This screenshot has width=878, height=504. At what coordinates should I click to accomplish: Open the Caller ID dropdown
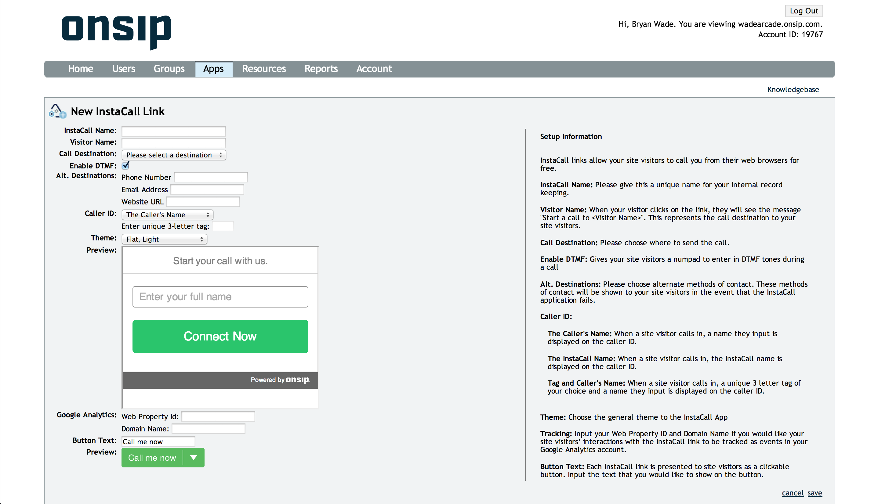coord(167,214)
